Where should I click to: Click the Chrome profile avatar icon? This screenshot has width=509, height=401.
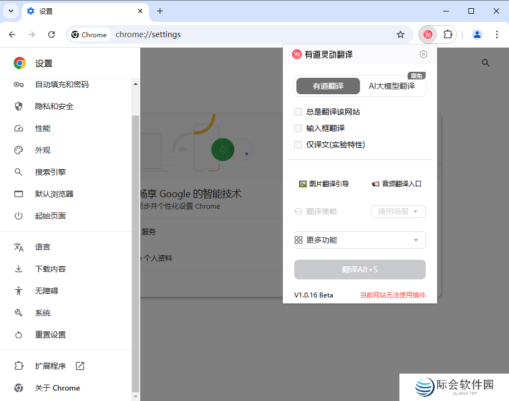477,34
